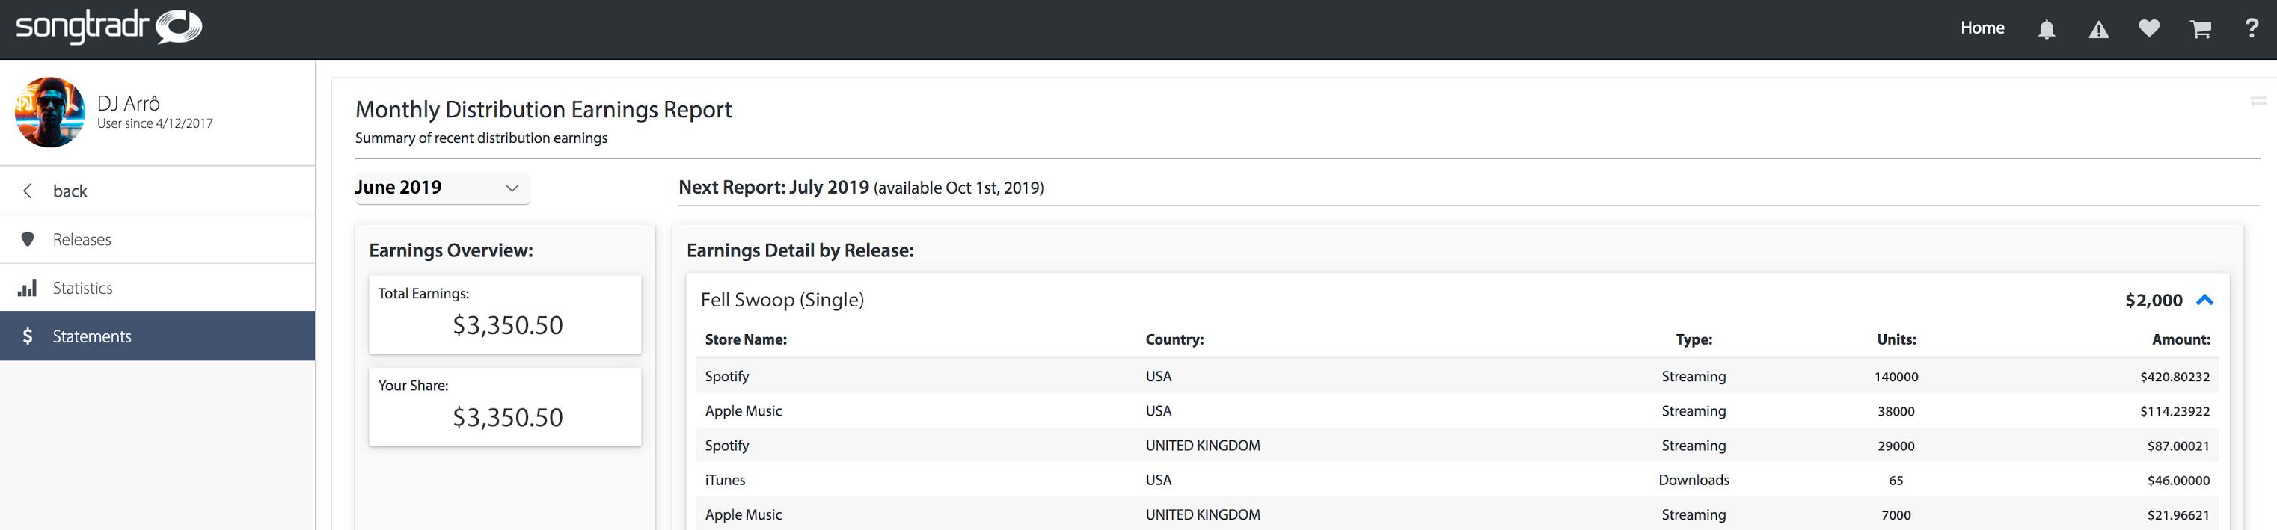Click the $2,000 release total
The height and width of the screenshot is (530, 2277).
2154,301
